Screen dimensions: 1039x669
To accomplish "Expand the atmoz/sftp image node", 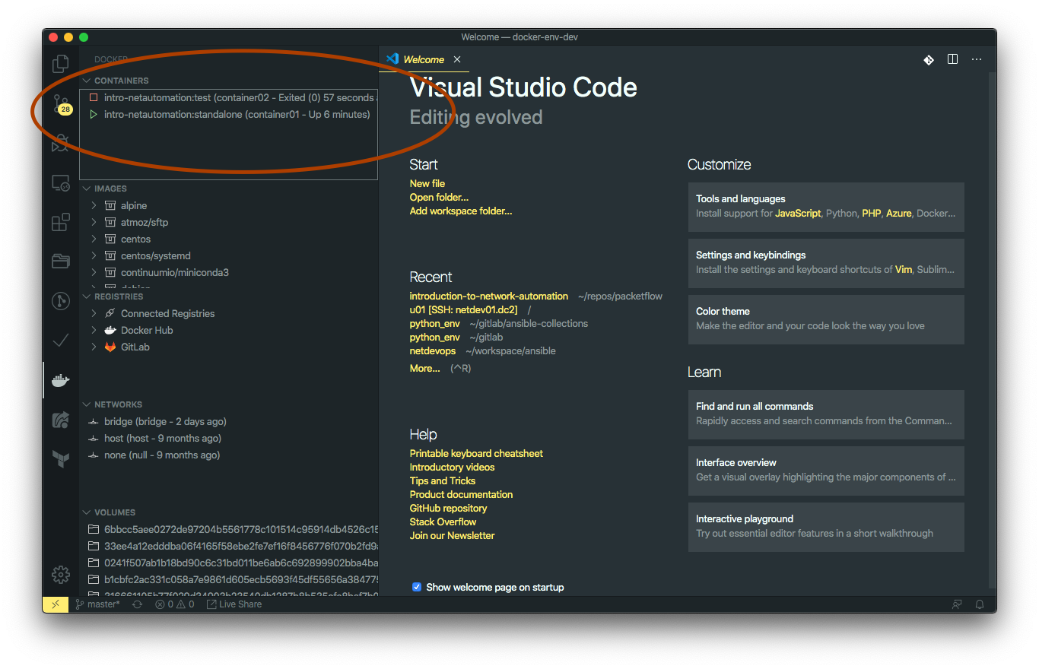I will point(94,222).
